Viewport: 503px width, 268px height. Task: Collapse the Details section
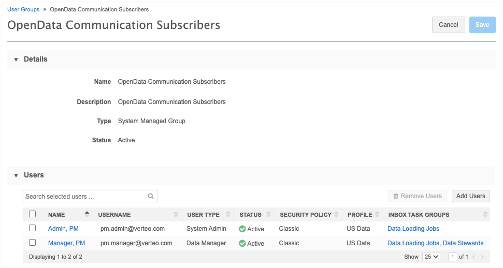click(x=16, y=59)
